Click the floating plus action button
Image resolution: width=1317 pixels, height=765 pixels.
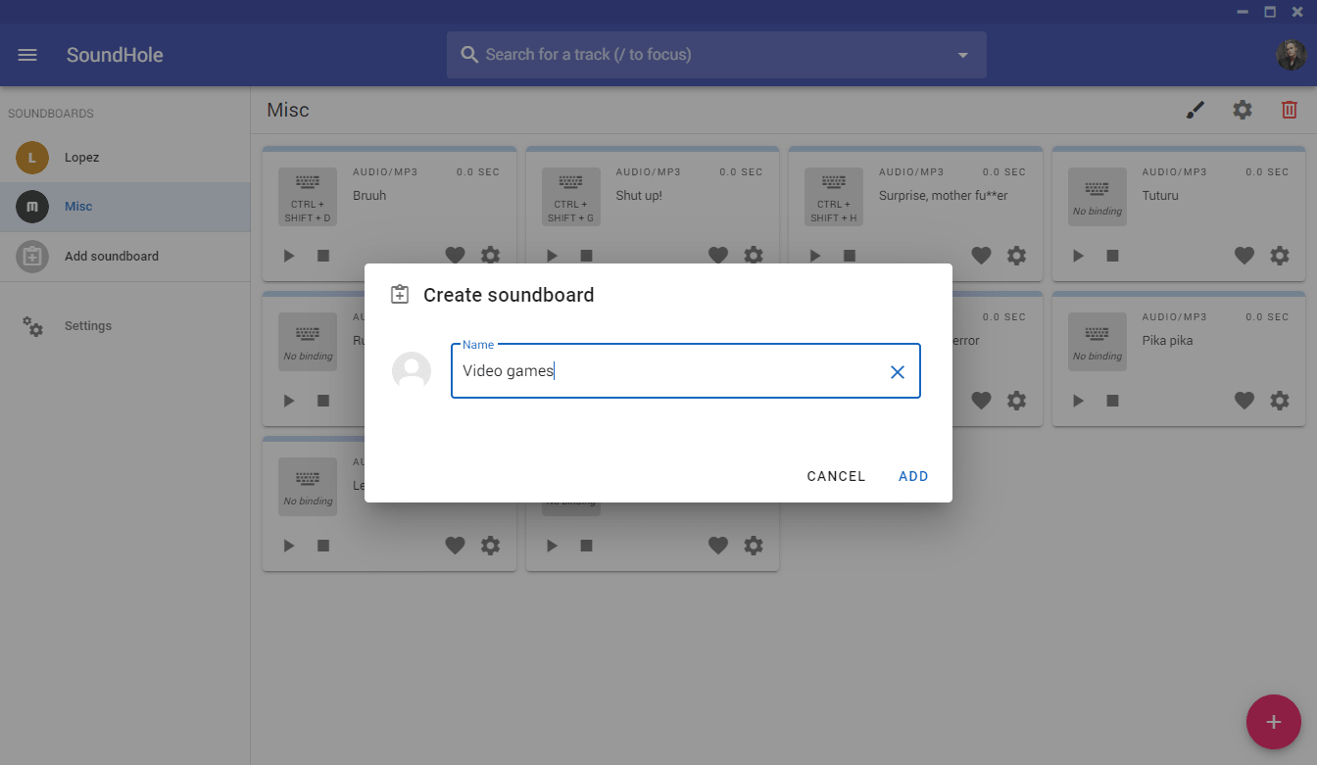1273,721
